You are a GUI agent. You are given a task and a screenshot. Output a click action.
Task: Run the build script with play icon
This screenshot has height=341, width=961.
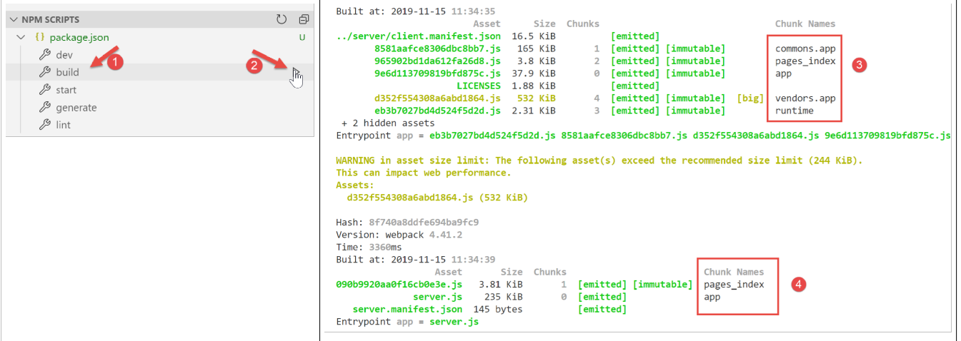click(296, 72)
